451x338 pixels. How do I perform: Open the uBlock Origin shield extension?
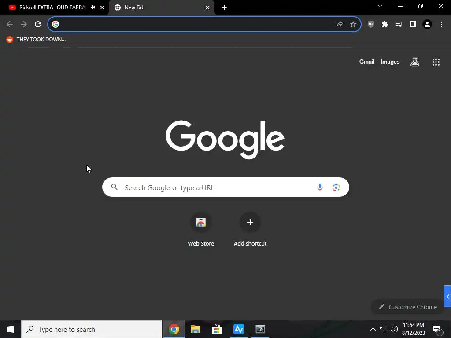[x=371, y=24]
